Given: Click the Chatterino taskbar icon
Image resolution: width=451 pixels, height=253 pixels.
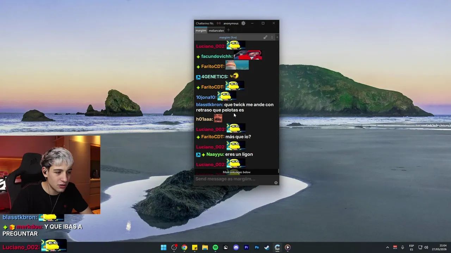Looking at the screenshot, I should [x=277, y=247].
